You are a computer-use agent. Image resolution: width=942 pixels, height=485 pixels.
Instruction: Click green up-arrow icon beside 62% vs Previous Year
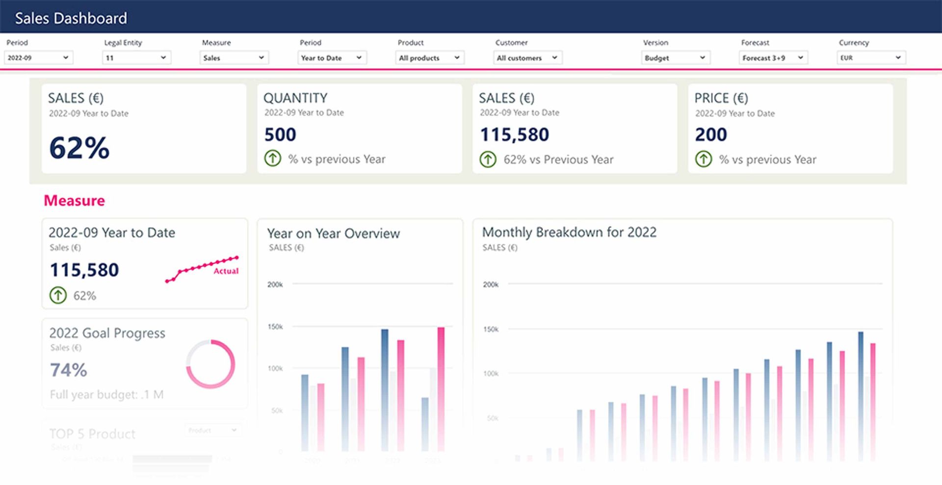pyautogui.click(x=488, y=159)
